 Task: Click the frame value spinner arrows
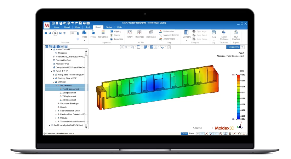point(78,33)
